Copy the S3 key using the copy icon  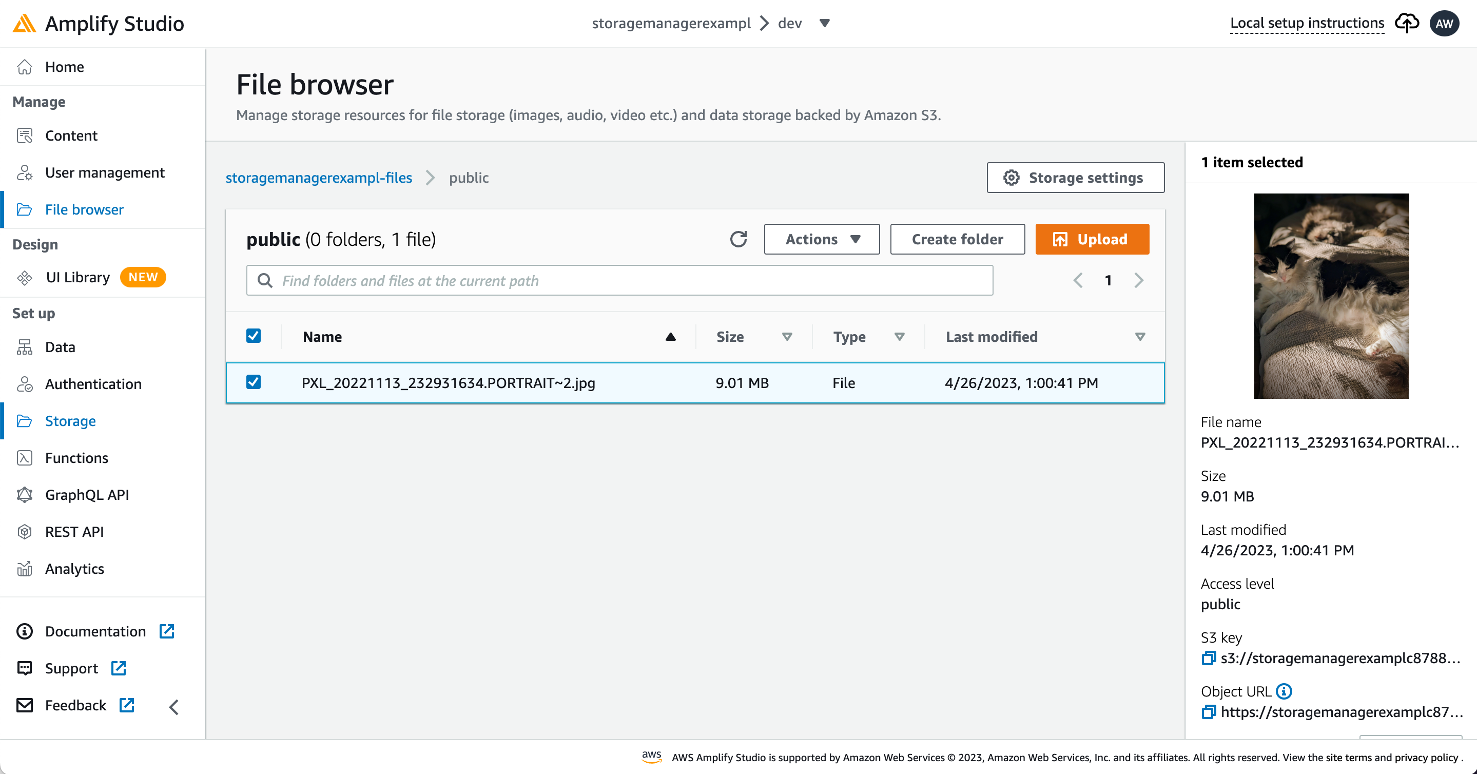[1209, 657]
